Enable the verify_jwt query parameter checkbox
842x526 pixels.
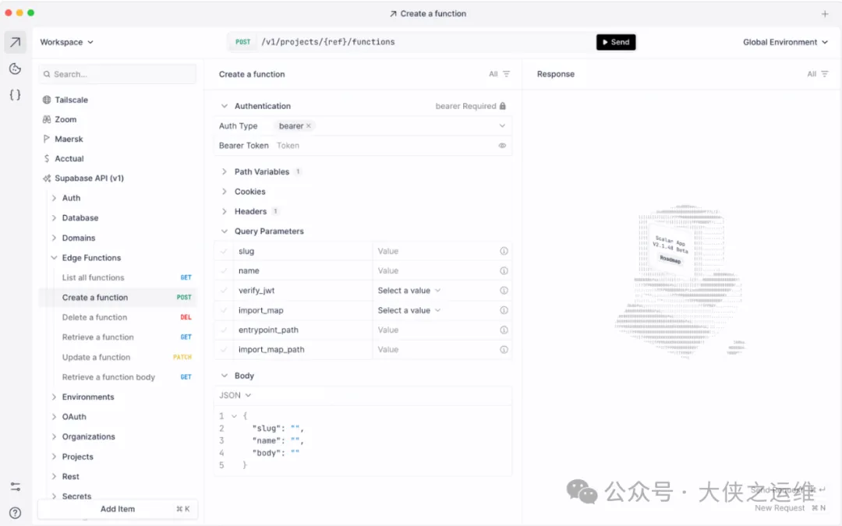(224, 291)
